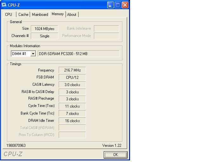Screen dimensions: 203x162
Task: Switch to the CPU tab
Action: (9, 15)
